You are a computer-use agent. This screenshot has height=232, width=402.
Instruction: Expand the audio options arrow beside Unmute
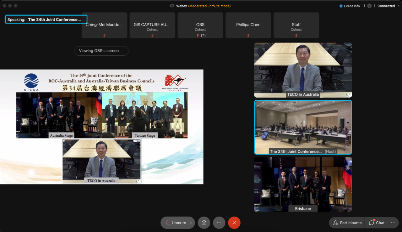[x=191, y=223]
